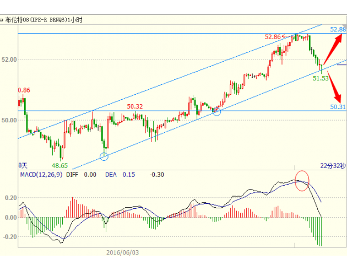This screenshot has height=270, width=347.
Task: Click the 50.31 support label on the right
Action: [337, 107]
